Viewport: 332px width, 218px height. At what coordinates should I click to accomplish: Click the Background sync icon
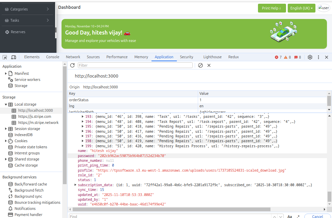(10, 197)
